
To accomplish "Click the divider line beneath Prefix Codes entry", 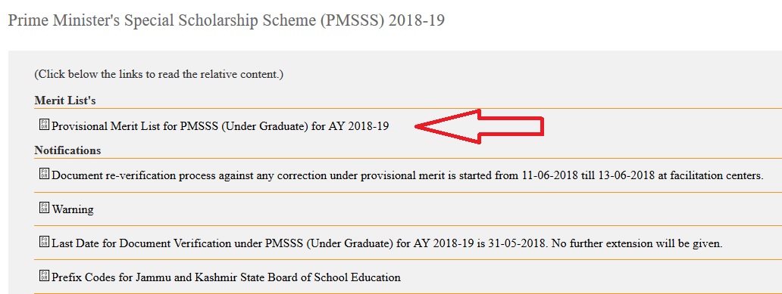I will (408, 293).
